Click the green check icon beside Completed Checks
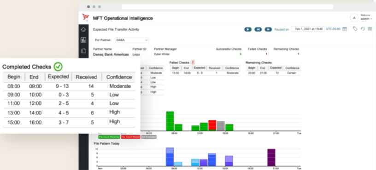Screen dimensions: 376x170 point(58,67)
